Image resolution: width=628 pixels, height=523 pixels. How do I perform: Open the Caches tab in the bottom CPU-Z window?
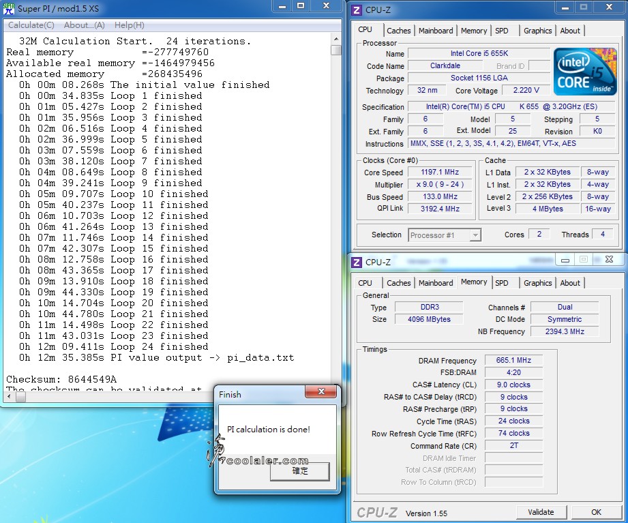[x=398, y=283]
